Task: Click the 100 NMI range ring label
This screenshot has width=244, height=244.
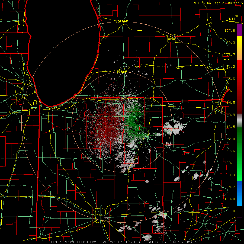Action: [x=122, y=21]
